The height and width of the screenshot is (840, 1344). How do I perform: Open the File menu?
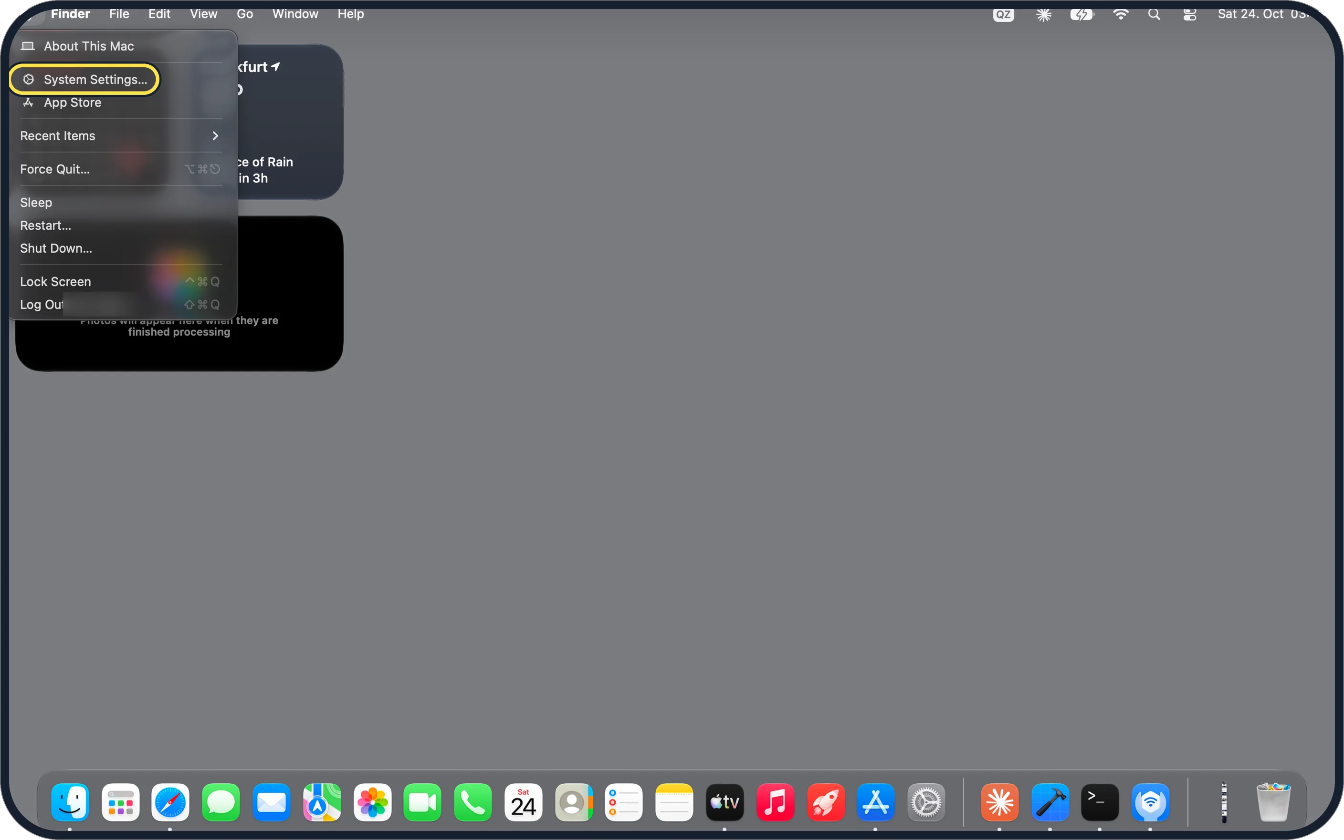[119, 14]
